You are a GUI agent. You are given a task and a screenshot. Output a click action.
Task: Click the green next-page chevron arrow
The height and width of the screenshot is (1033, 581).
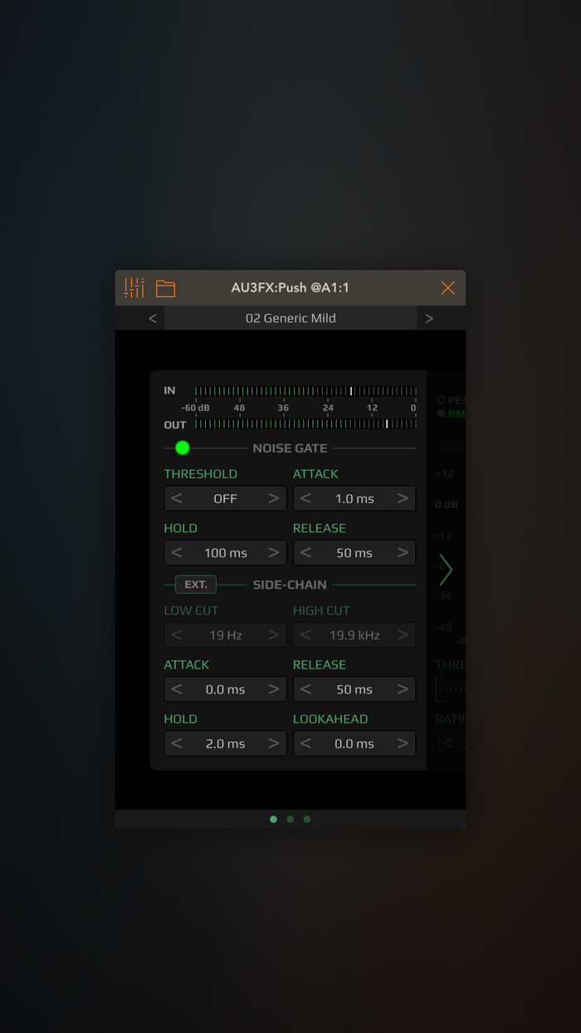tap(446, 570)
